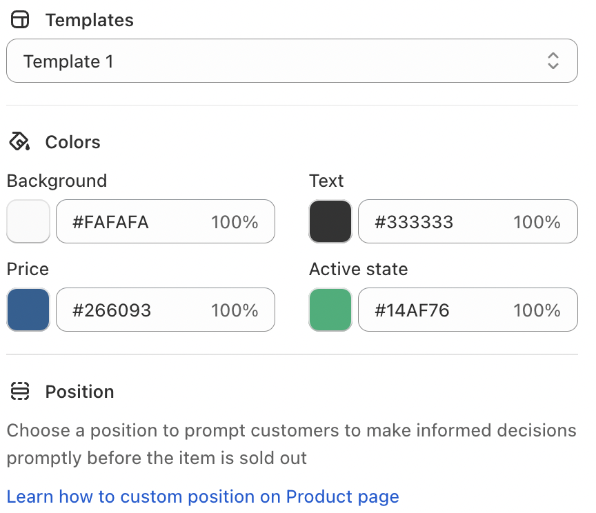Image resolution: width=596 pixels, height=513 pixels.
Task: Change the Active state opacity percentage
Action: coord(537,310)
